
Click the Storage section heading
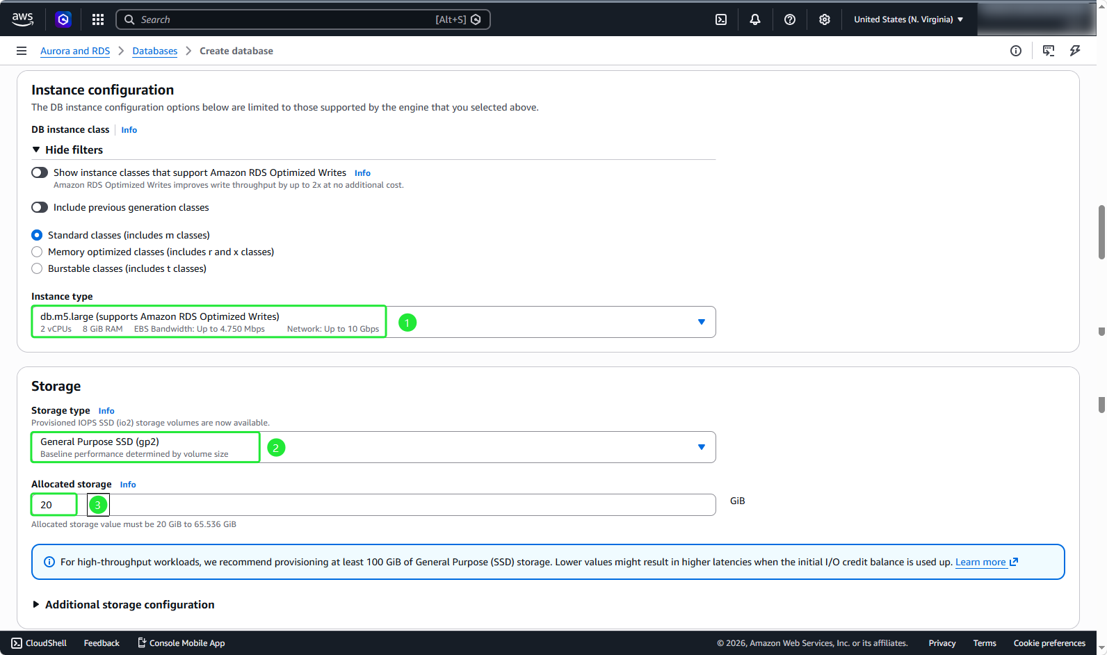56,386
